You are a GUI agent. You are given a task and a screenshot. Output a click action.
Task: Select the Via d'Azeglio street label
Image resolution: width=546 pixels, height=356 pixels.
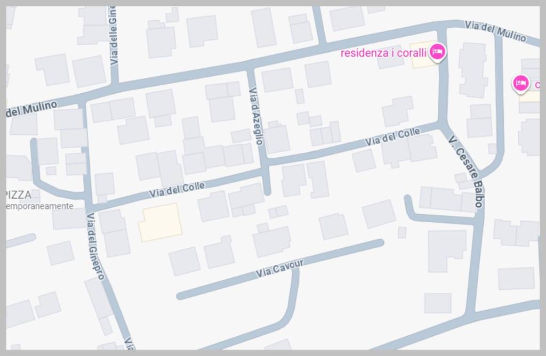point(256,116)
